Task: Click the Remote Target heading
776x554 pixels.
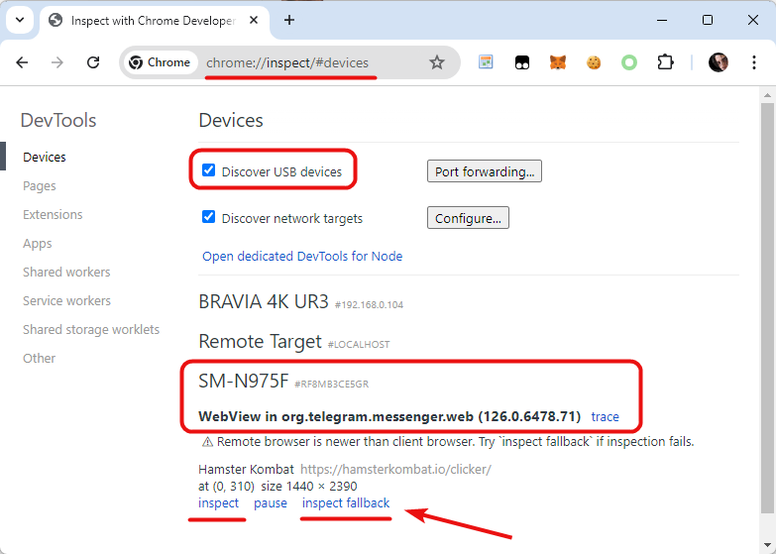Action: pyautogui.click(x=261, y=342)
